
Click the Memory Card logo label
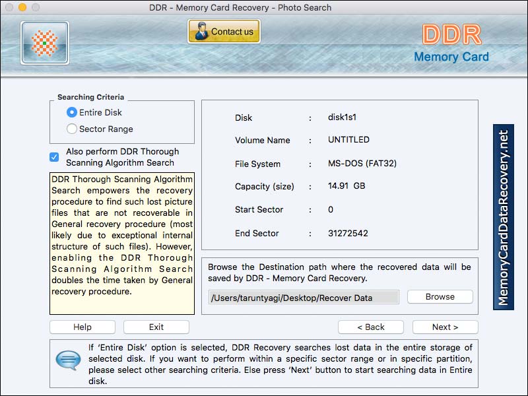coord(452,57)
